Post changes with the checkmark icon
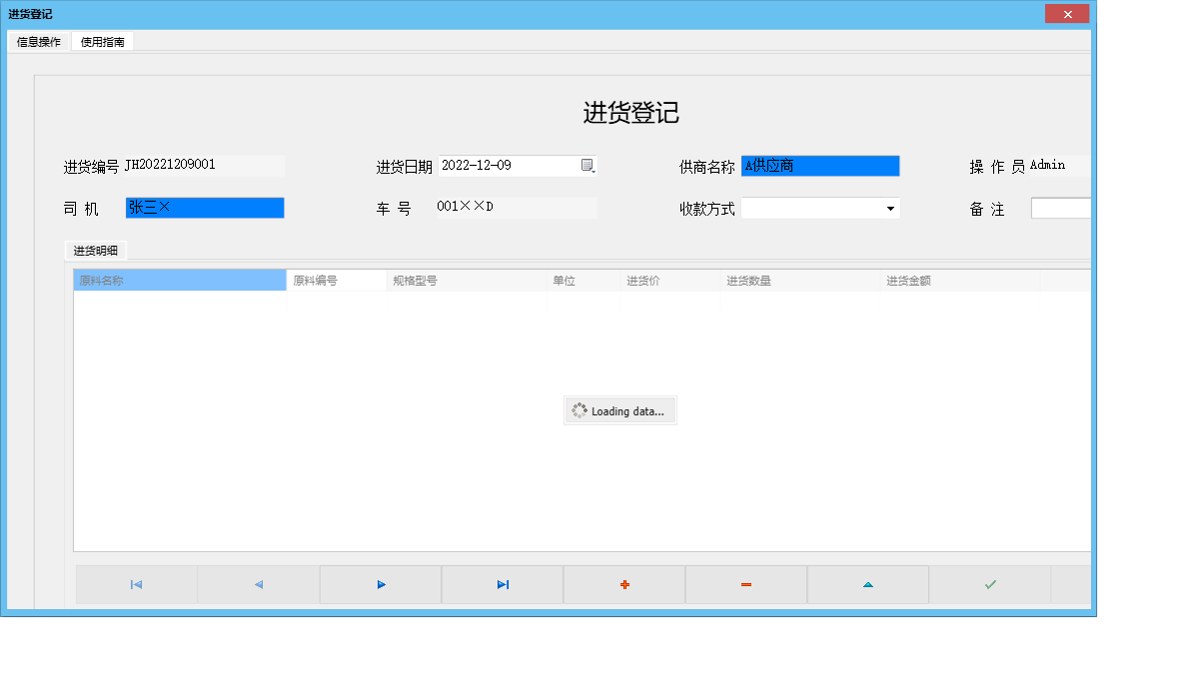The height and width of the screenshot is (686, 1186). tap(989, 584)
